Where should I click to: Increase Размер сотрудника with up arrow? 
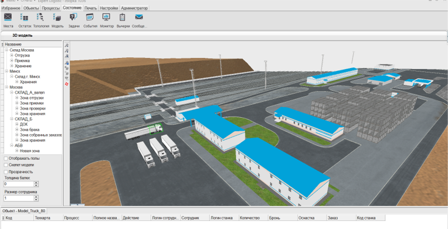tap(36, 196)
